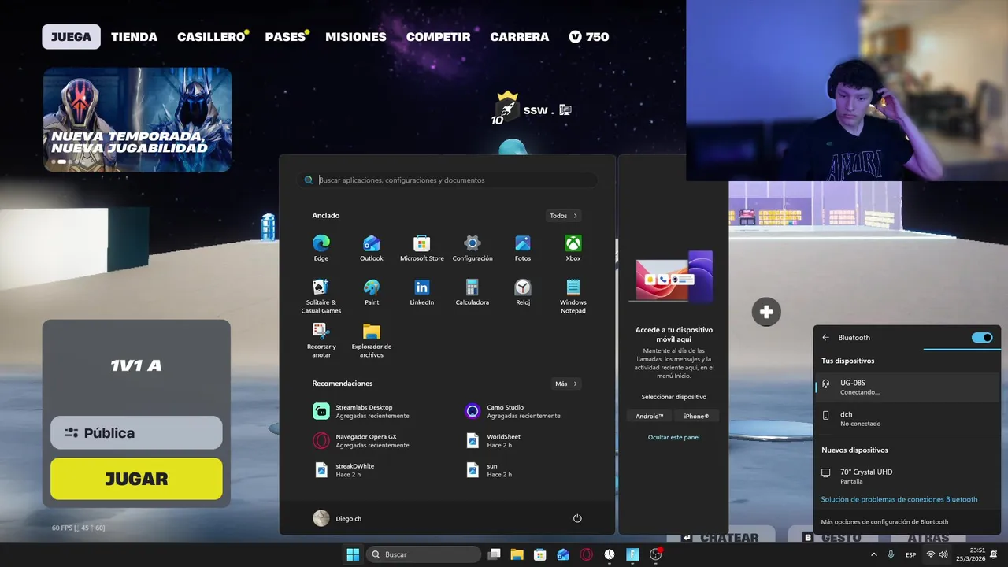Screen dimensions: 1008x567
Task: Show hidden system tray icons chevron
Action: (x=873, y=554)
